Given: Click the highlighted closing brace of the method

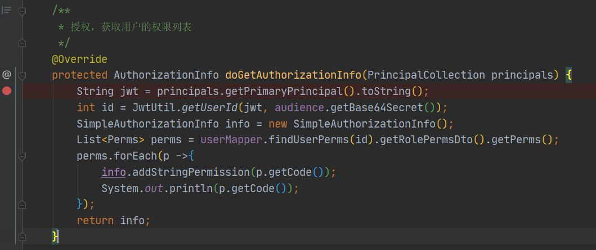Looking at the screenshot, I should (x=55, y=237).
